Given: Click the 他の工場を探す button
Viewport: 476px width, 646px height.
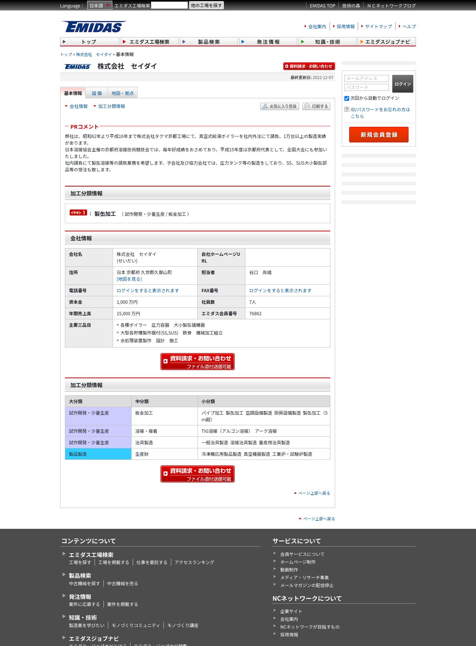Looking at the screenshot, I should pyautogui.click(x=206, y=5).
